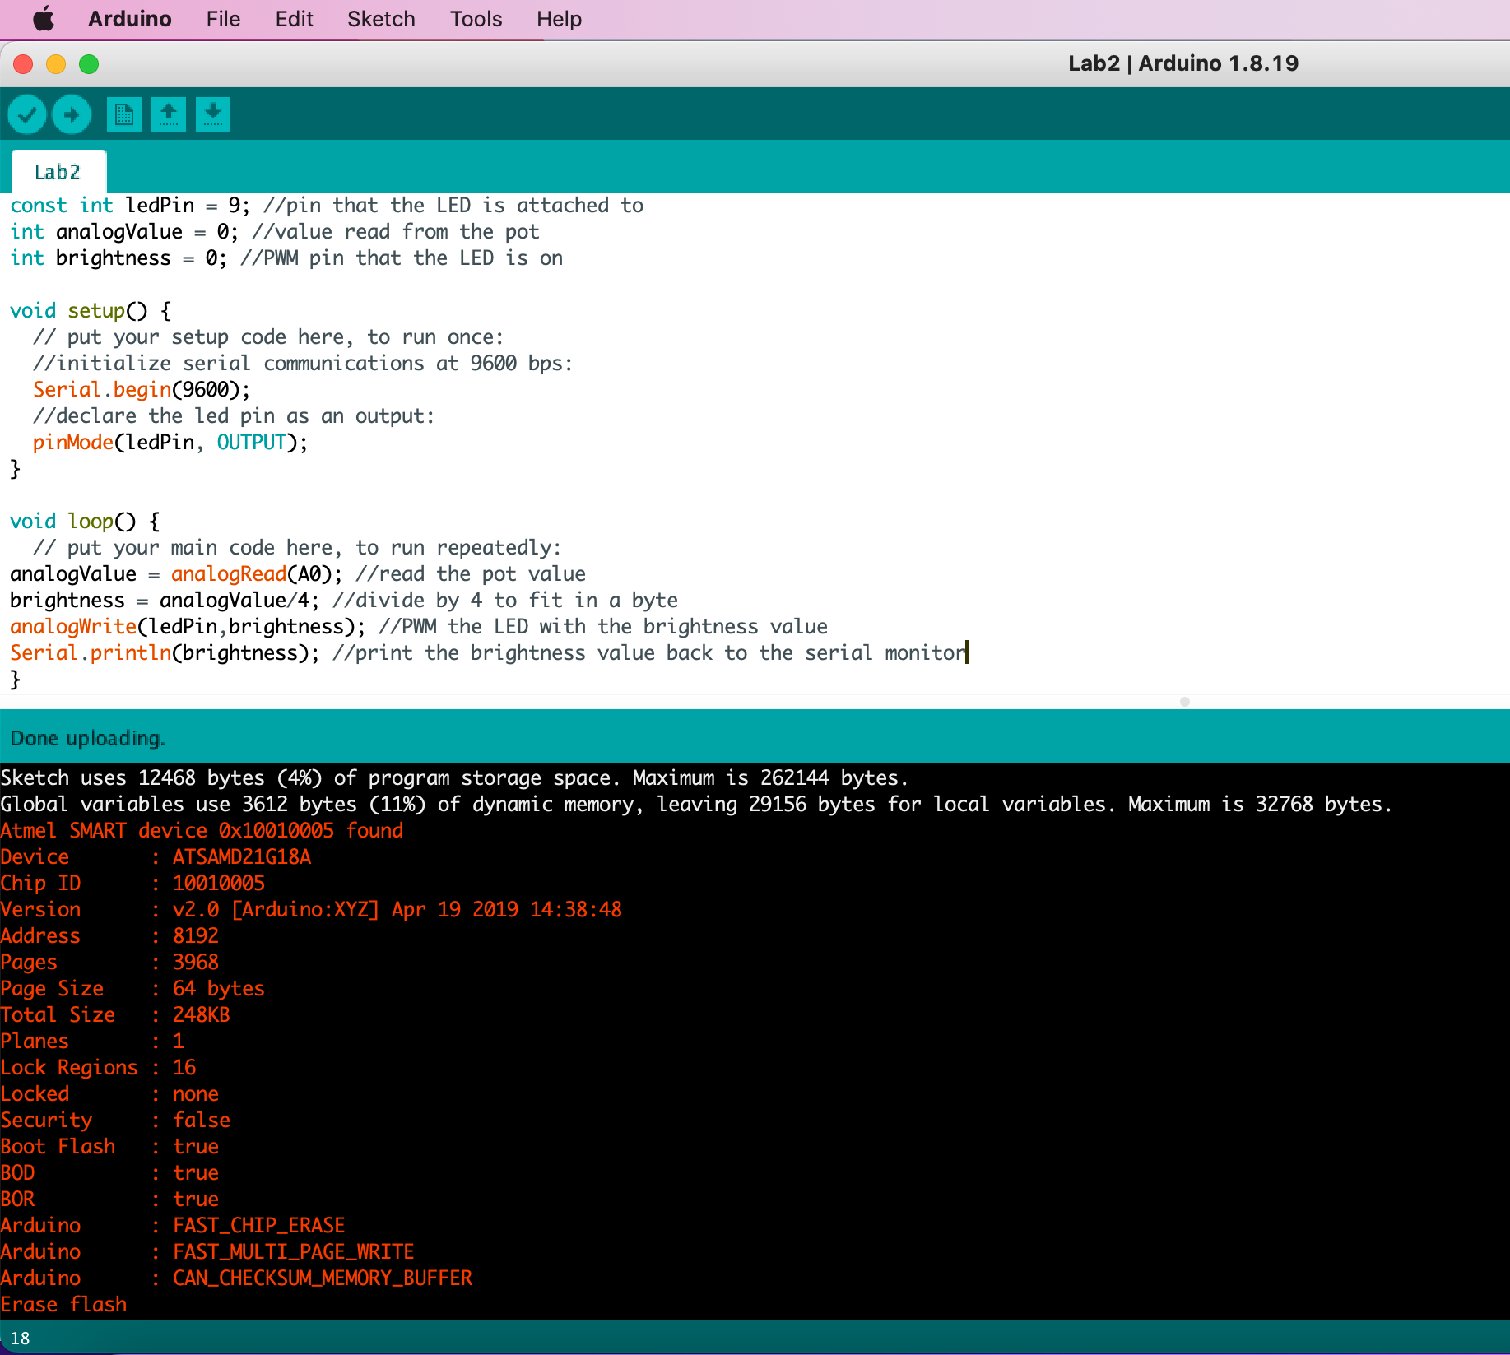Click the 'Sketch uses 12468 bytes' console line
The height and width of the screenshot is (1355, 1510).
[x=454, y=777]
